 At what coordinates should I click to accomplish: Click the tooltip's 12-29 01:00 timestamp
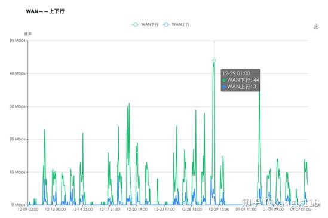[236, 73]
